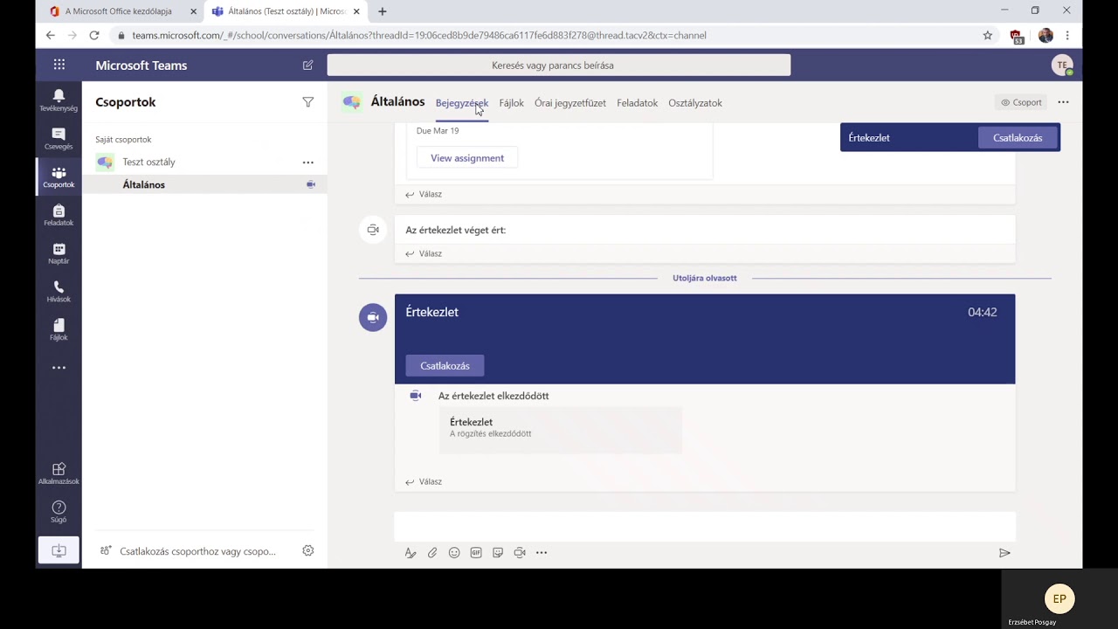This screenshot has width=1118, height=629.
Task: Open the sticker picker
Action: point(498,552)
